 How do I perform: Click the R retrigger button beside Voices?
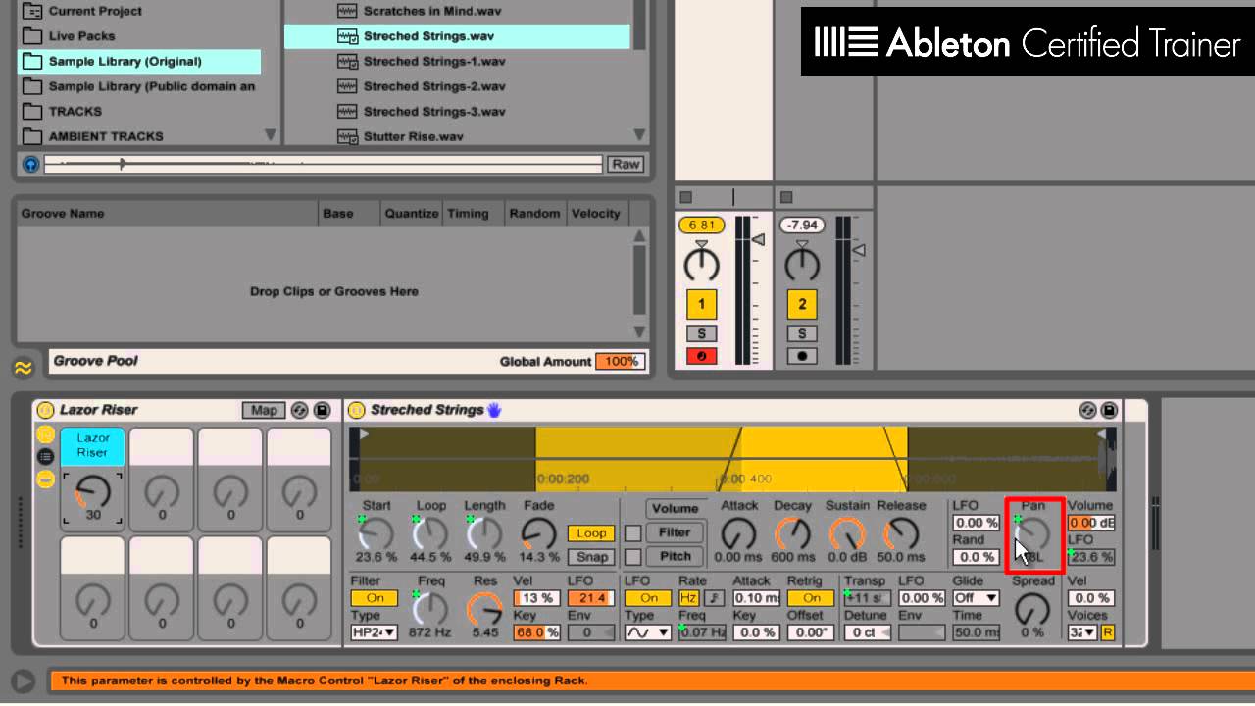pos(1108,632)
